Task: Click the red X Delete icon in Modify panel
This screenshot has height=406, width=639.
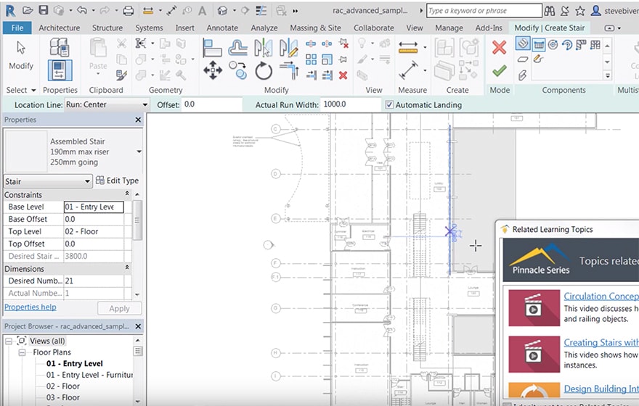Action: (343, 75)
